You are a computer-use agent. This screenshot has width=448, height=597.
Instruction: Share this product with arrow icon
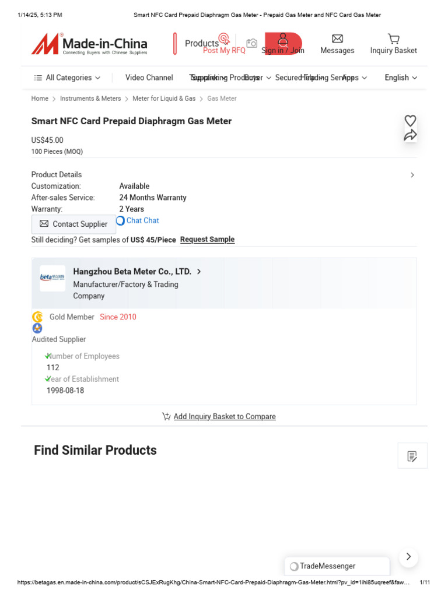click(410, 135)
